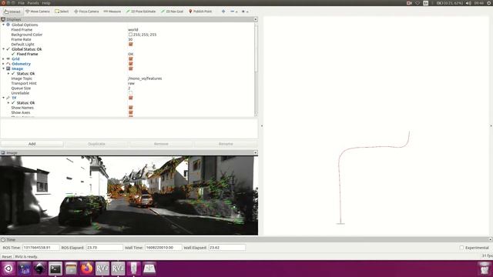
Task: Open the minus remove-tool dropdown
Action: tap(234, 12)
